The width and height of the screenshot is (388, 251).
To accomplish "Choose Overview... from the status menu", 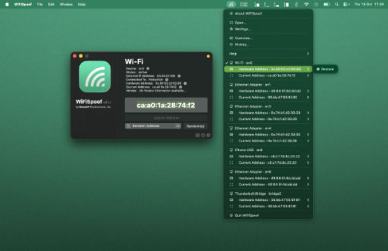I will pos(268,38).
